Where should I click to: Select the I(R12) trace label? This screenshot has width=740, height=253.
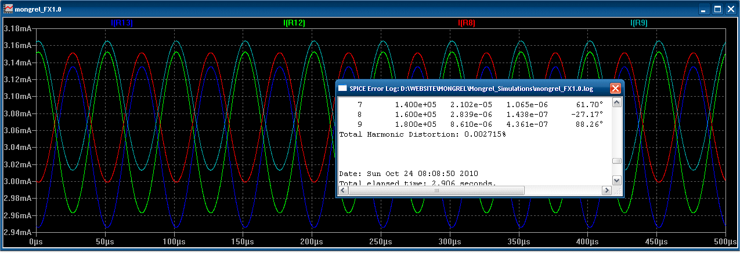294,23
